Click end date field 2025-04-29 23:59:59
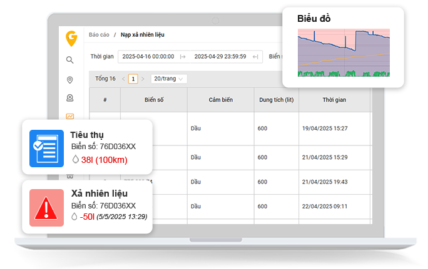The image size is (428, 269). tap(219, 56)
